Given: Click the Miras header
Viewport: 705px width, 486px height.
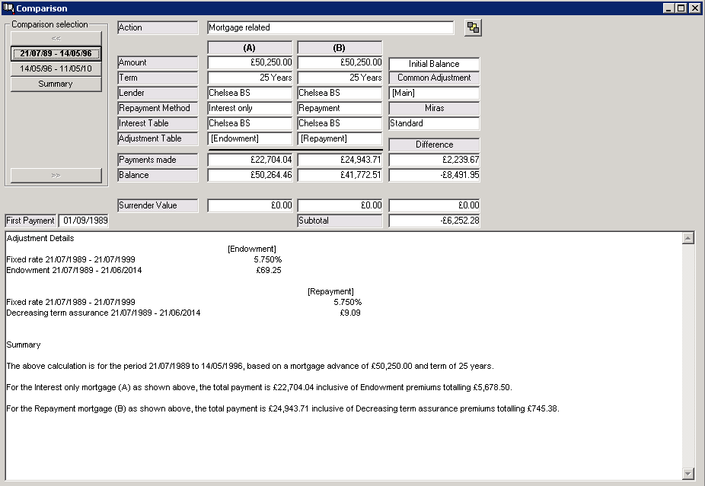Looking at the screenshot, I should (x=434, y=108).
